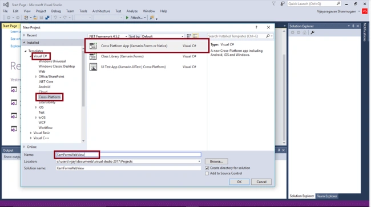Click the Browse... button
Screen dimensions: 371x207
(x=216, y=162)
